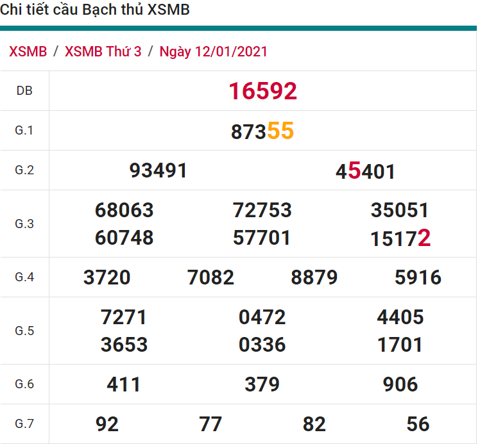
Task: Select the G.5 number 1701
Action: 400,345
